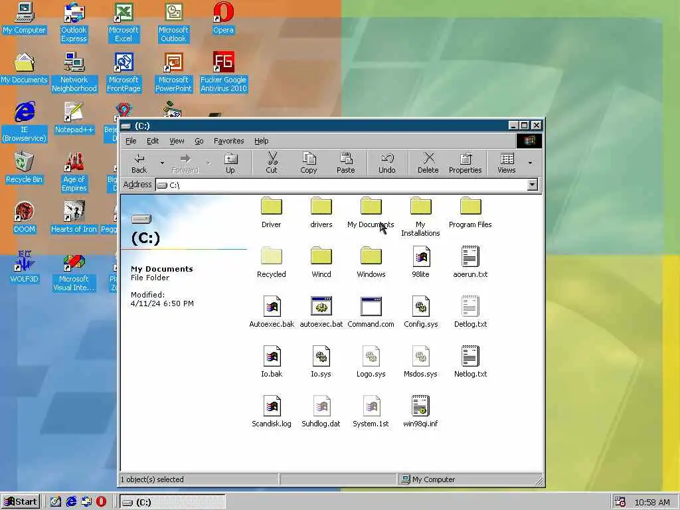Select the Microsoft Excel desktop shortcut
Viewport: 680px width, 510px height.
[124, 22]
